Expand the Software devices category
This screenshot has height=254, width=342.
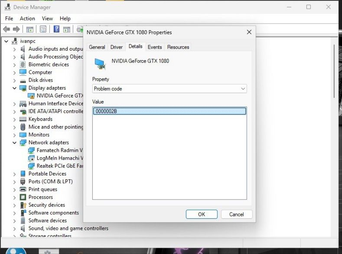point(14,221)
